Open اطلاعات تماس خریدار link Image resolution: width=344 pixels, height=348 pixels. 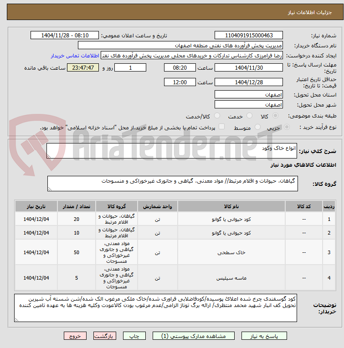[x=75, y=56]
